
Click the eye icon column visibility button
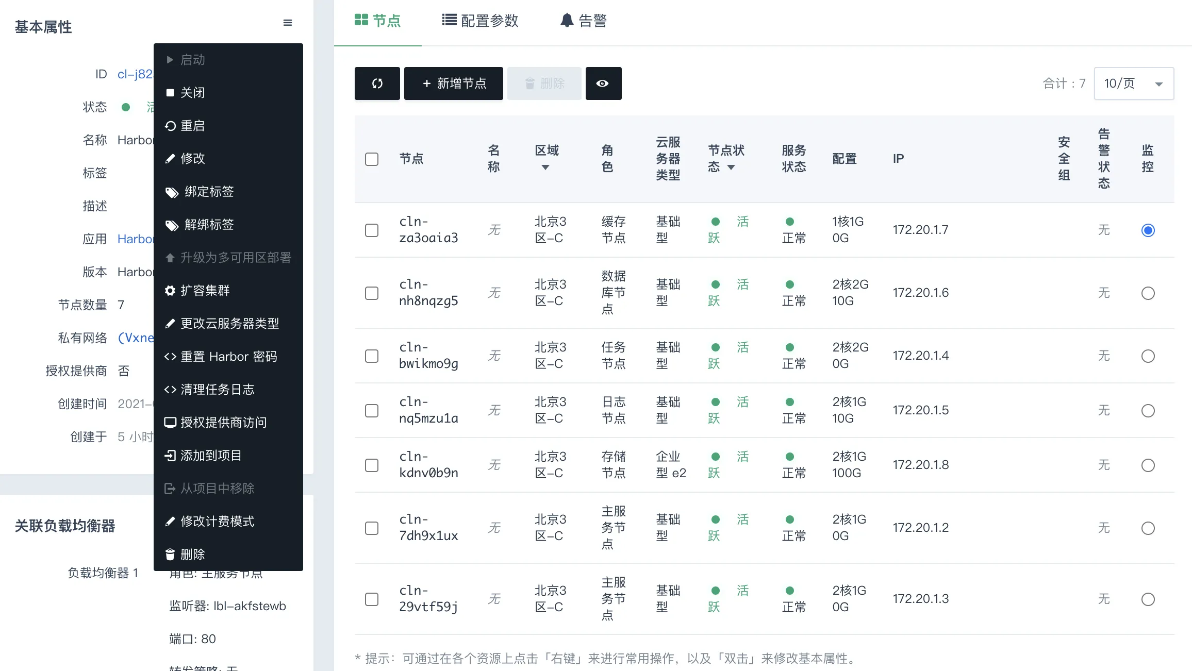point(603,83)
